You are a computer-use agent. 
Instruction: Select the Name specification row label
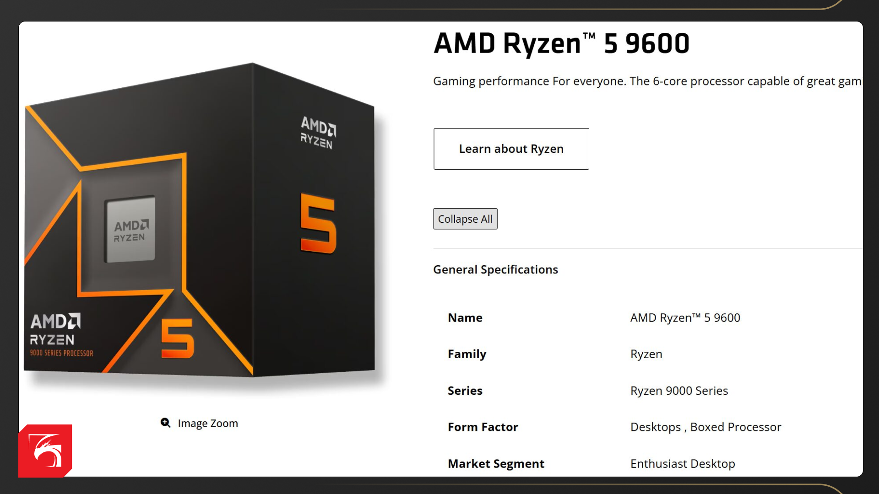[465, 318]
